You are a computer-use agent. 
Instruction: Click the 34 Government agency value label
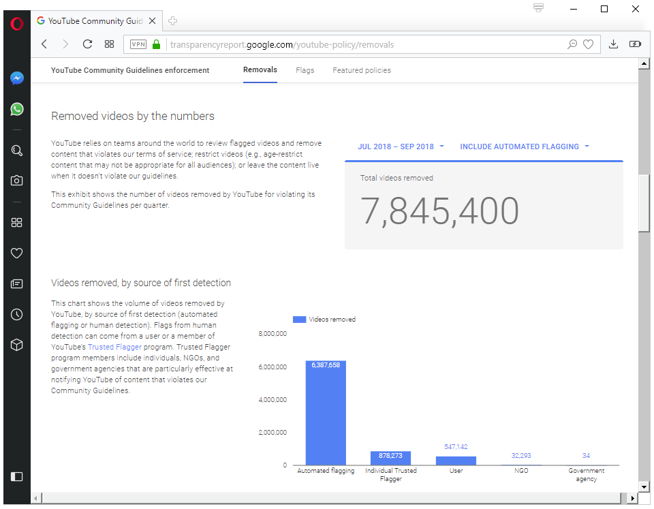[x=586, y=455]
